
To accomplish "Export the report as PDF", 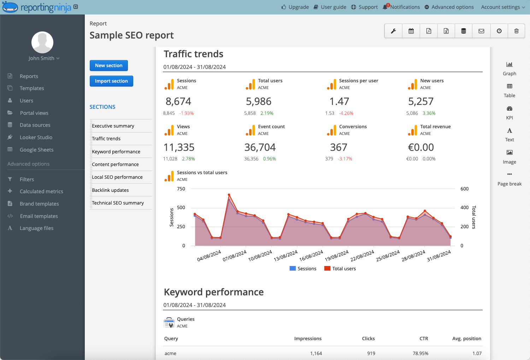I will 428,31.
